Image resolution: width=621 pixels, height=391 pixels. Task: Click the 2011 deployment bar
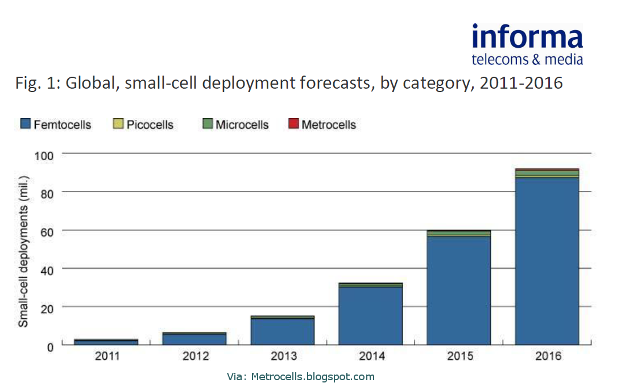point(107,340)
